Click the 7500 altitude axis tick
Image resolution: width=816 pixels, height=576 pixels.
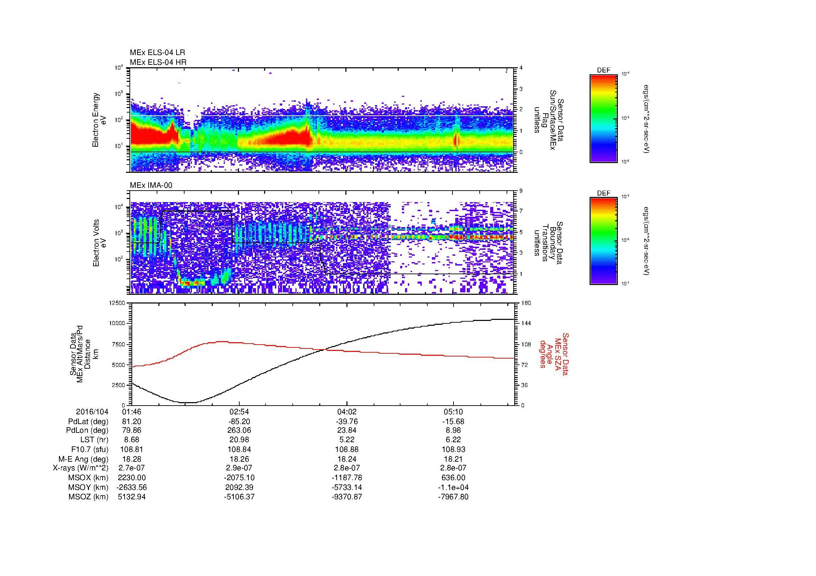[119, 344]
